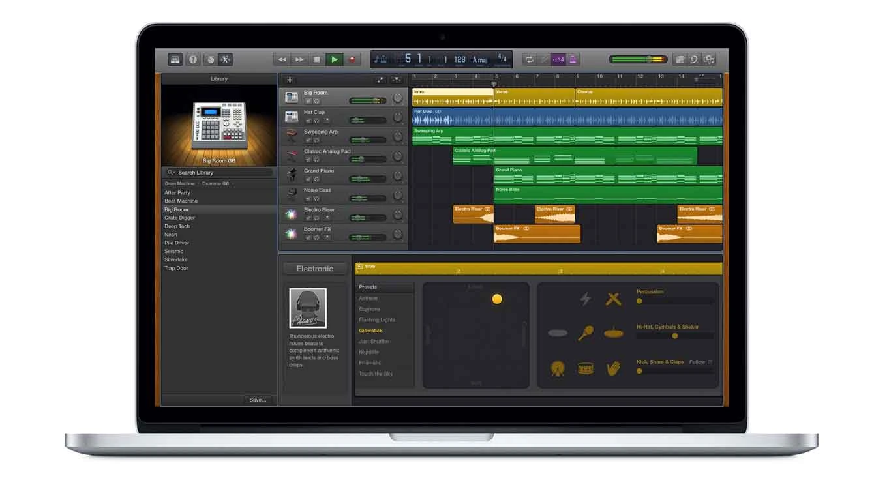Toggle the purple Count-in button
Viewport: 887px width, 502px height.
point(558,59)
